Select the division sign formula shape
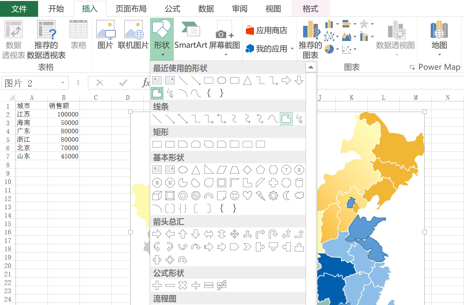The image size is (464, 305). point(196,285)
